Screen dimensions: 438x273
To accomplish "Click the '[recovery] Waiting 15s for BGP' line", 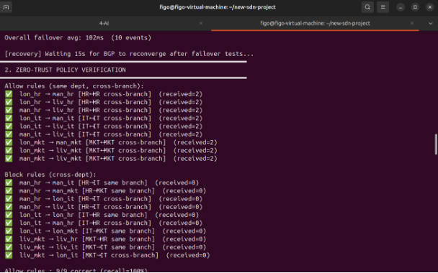I will coord(129,54).
